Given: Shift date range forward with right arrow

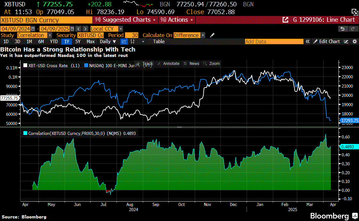Looking at the screenshot, I should (x=85, y=29).
